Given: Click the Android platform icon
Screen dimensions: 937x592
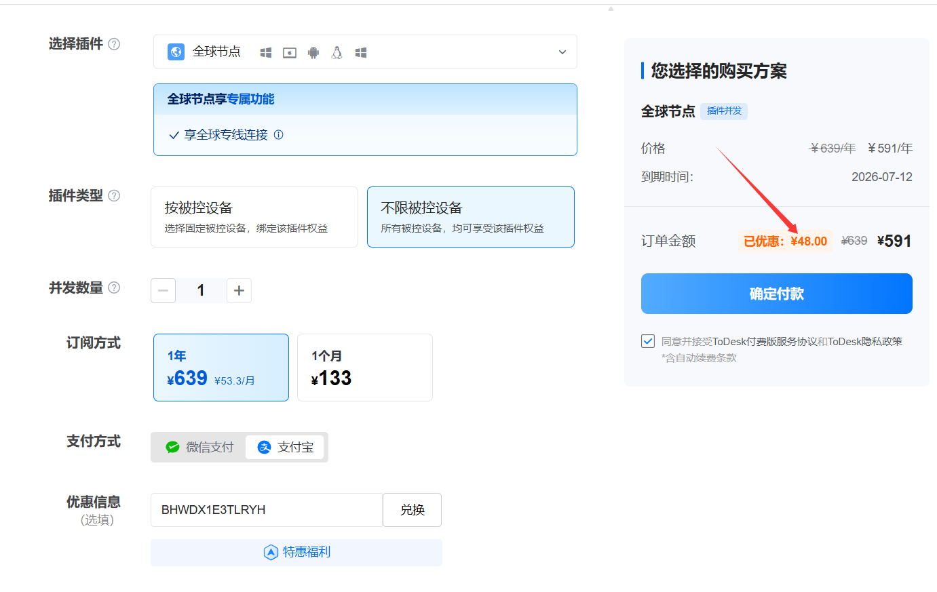Looking at the screenshot, I should [x=313, y=52].
